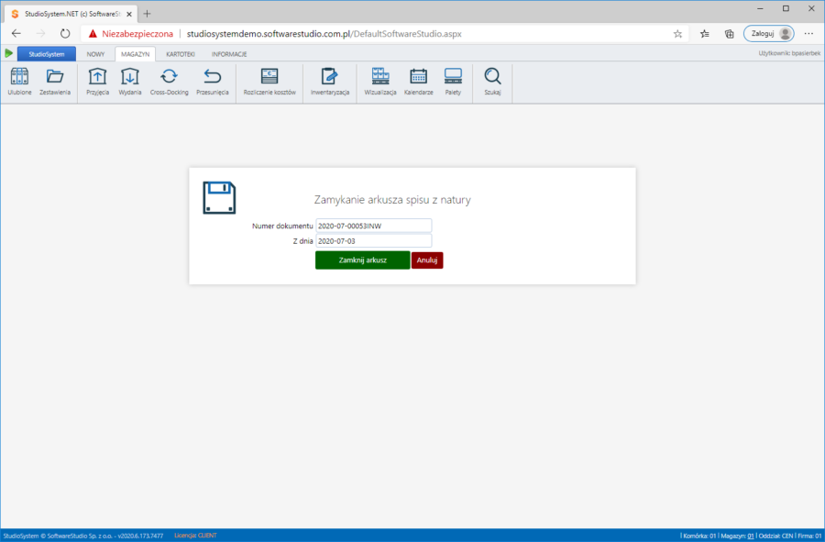Open Przesunięcia transfers

tap(213, 82)
